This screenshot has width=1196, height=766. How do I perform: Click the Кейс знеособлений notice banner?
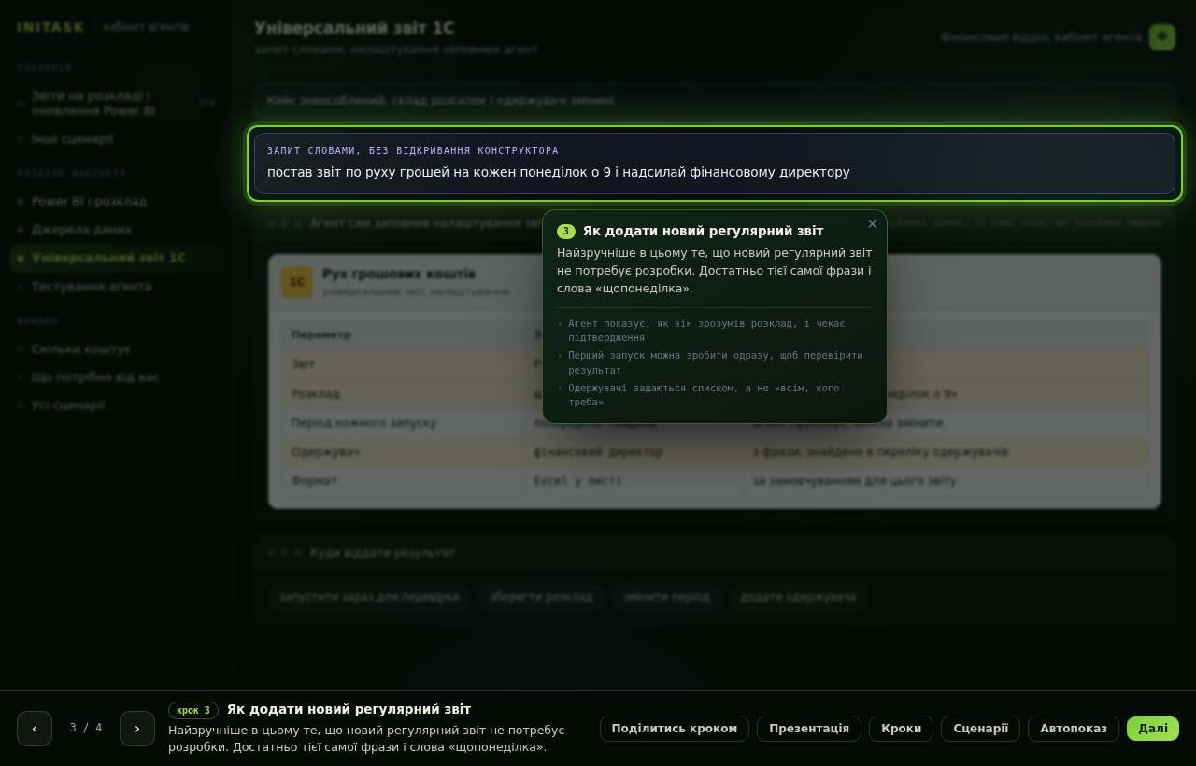(x=715, y=101)
